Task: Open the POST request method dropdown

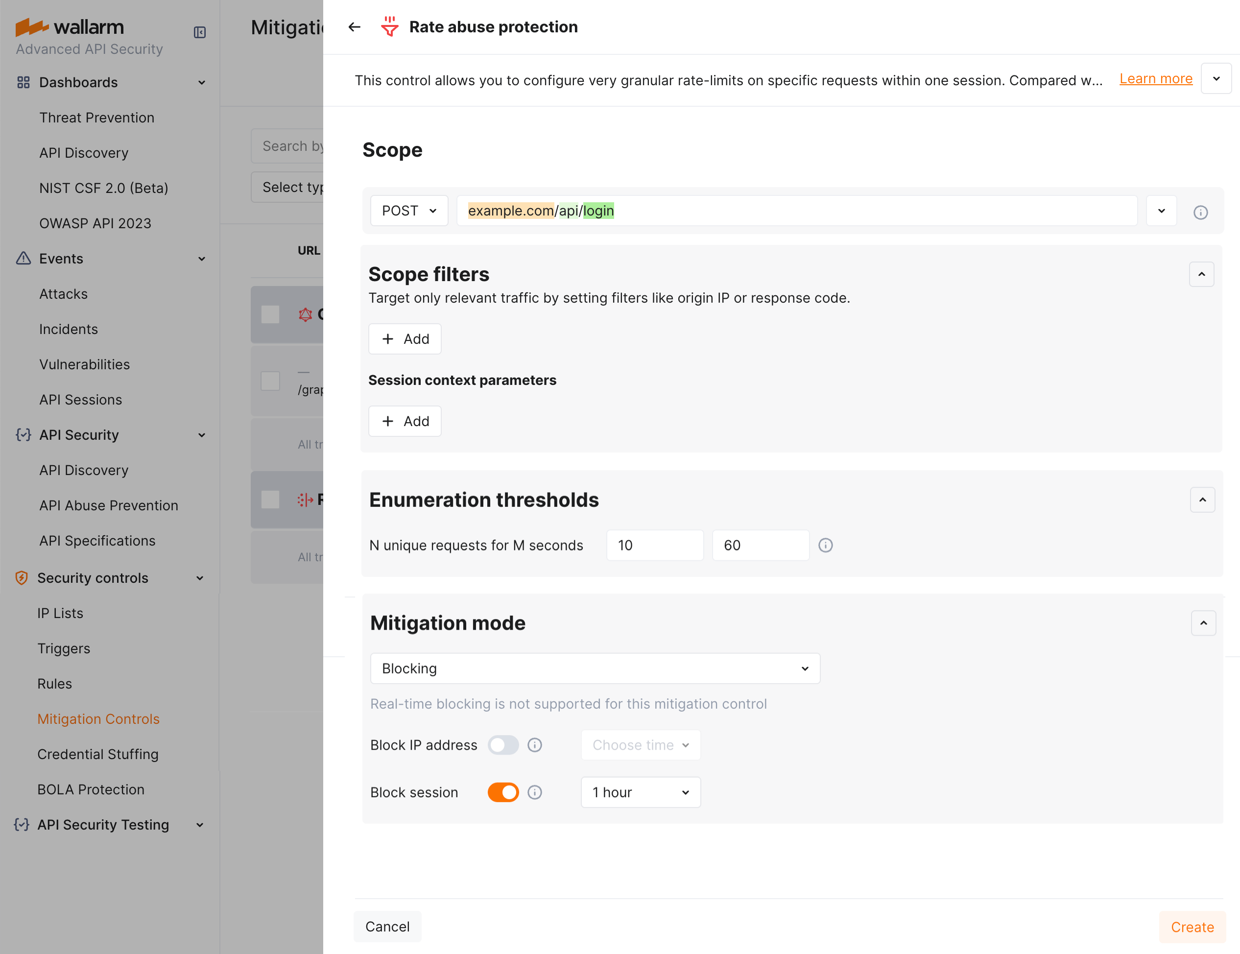Action: (x=409, y=211)
